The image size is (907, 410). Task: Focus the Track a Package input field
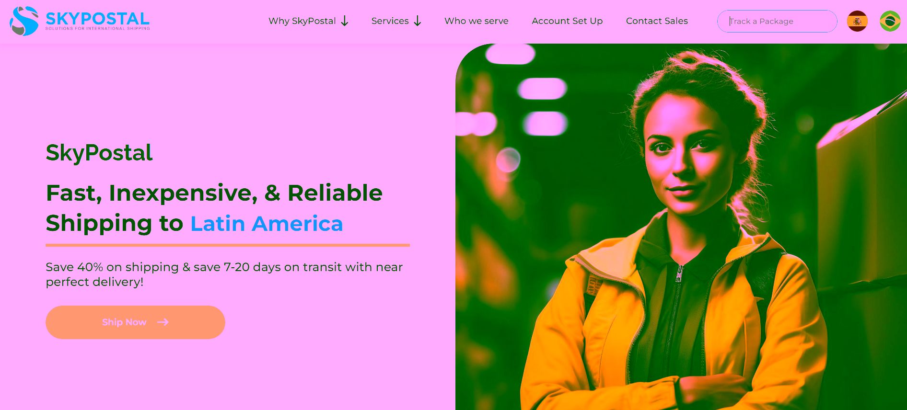(777, 22)
